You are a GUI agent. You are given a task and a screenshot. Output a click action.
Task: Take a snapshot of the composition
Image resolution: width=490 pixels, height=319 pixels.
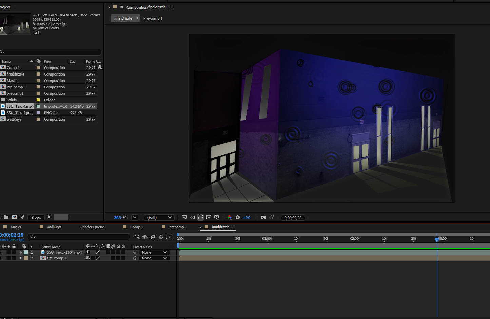[263, 217]
